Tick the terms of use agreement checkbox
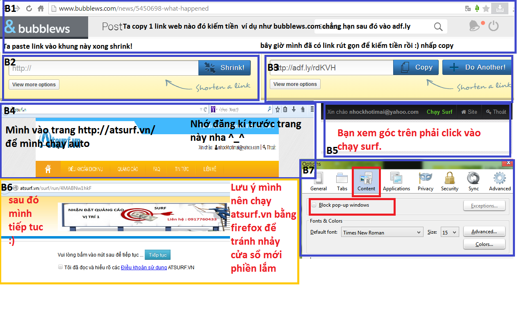The width and height of the screenshot is (517, 311). pos(60,267)
